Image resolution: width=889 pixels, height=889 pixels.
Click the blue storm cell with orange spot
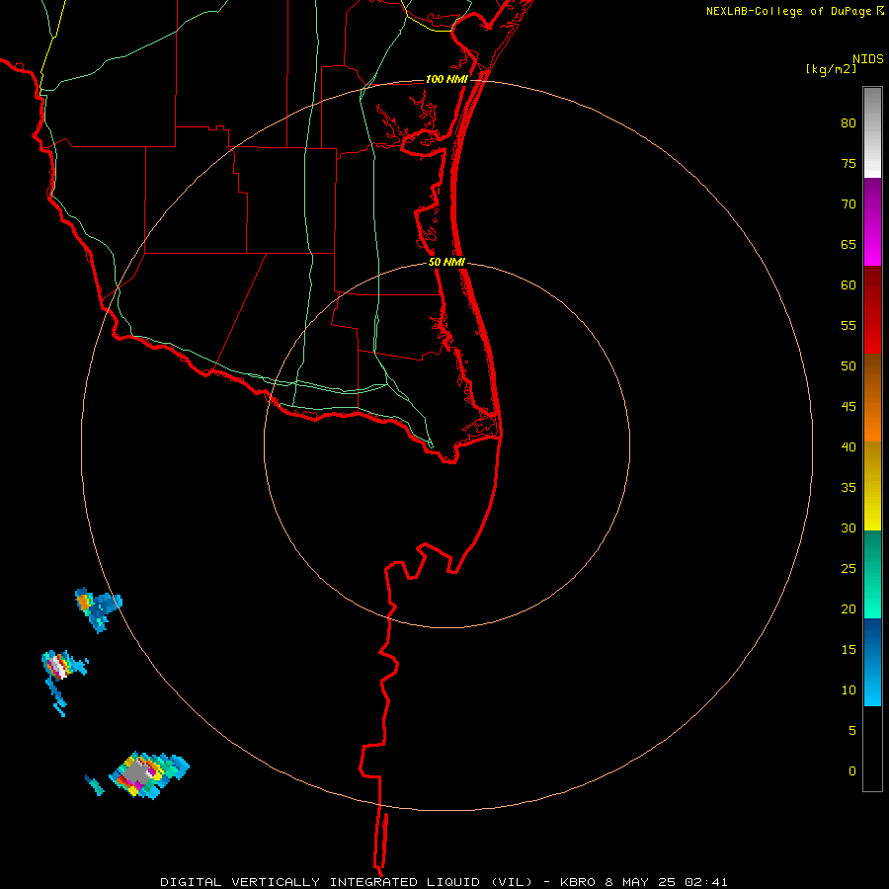(99, 608)
